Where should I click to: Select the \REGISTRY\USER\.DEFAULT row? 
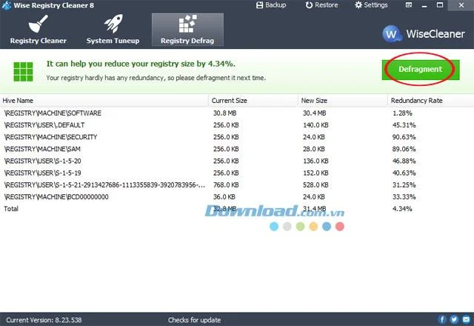(x=237, y=125)
